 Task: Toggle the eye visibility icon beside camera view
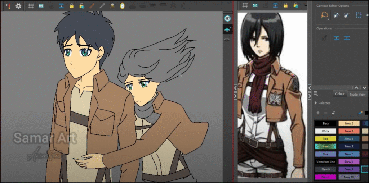pos(227,19)
